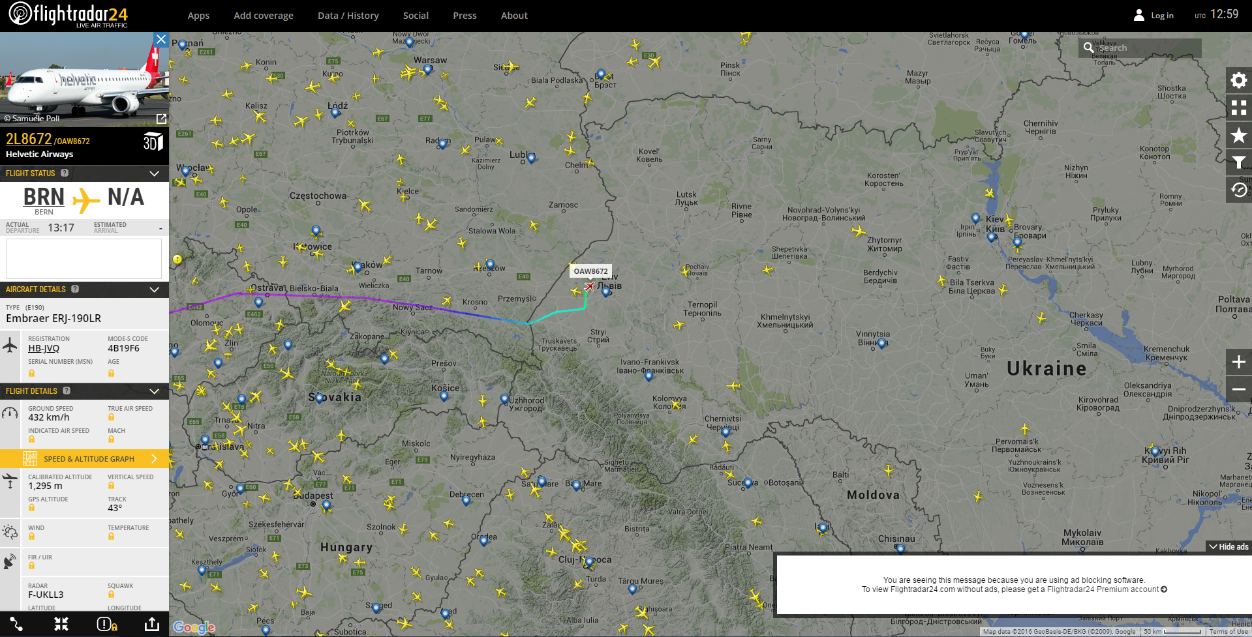Click the multi-view grid icon
1252x637 pixels.
click(x=1238, y=108)
